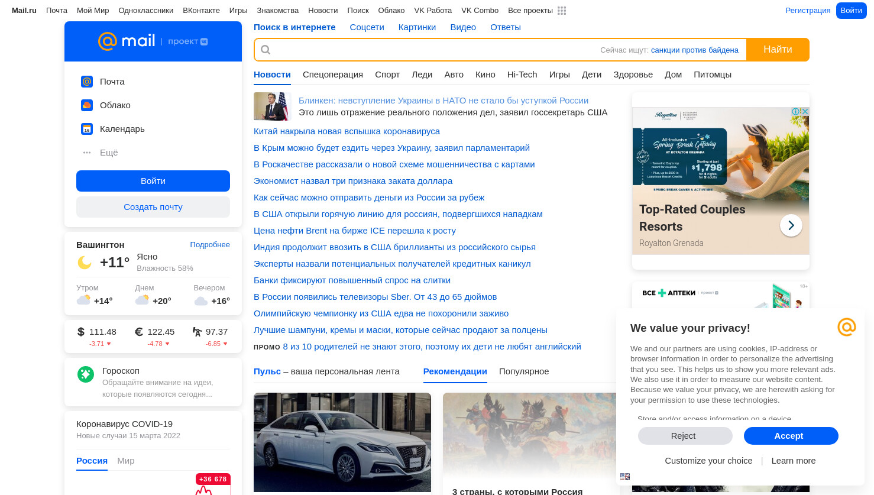The image size is (874, 495).
Task: Open headline about телевизоры Sber
Action: click(x=375, y=297)
